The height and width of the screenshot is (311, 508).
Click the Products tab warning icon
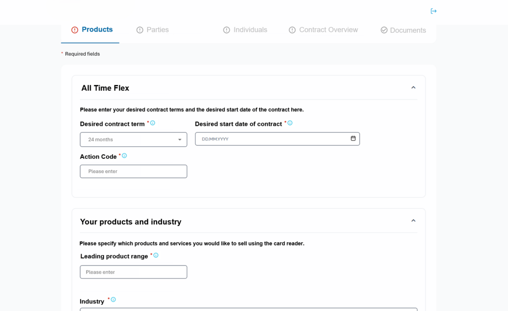pyautogui.click(x=75, y=30)
